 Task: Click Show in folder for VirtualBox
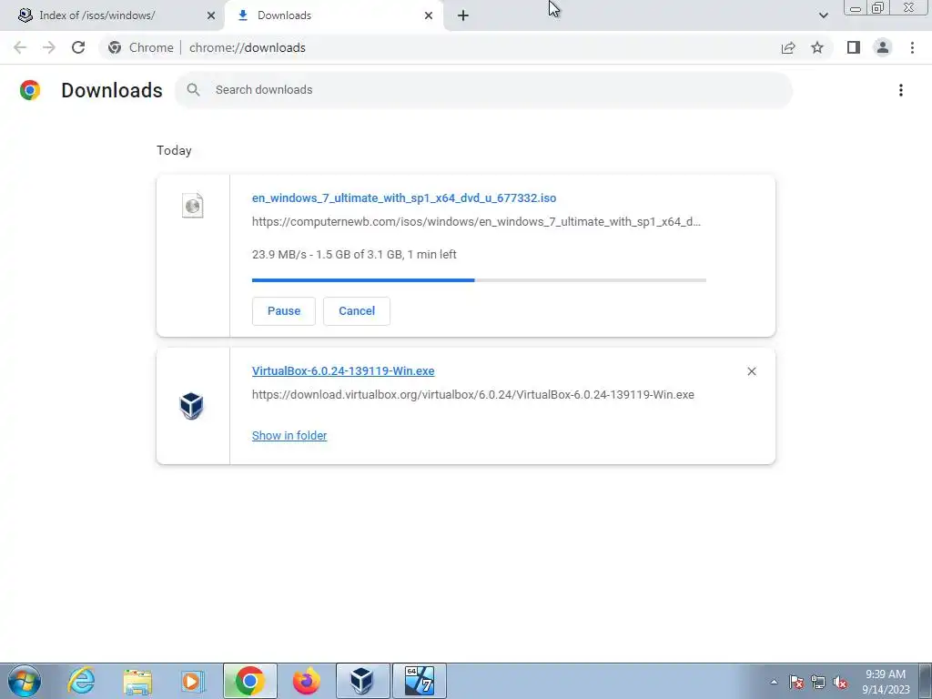click(x=289, y=436)
